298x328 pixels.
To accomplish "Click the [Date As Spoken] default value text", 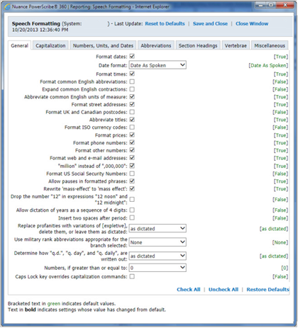I will click(x=268, y=65).
